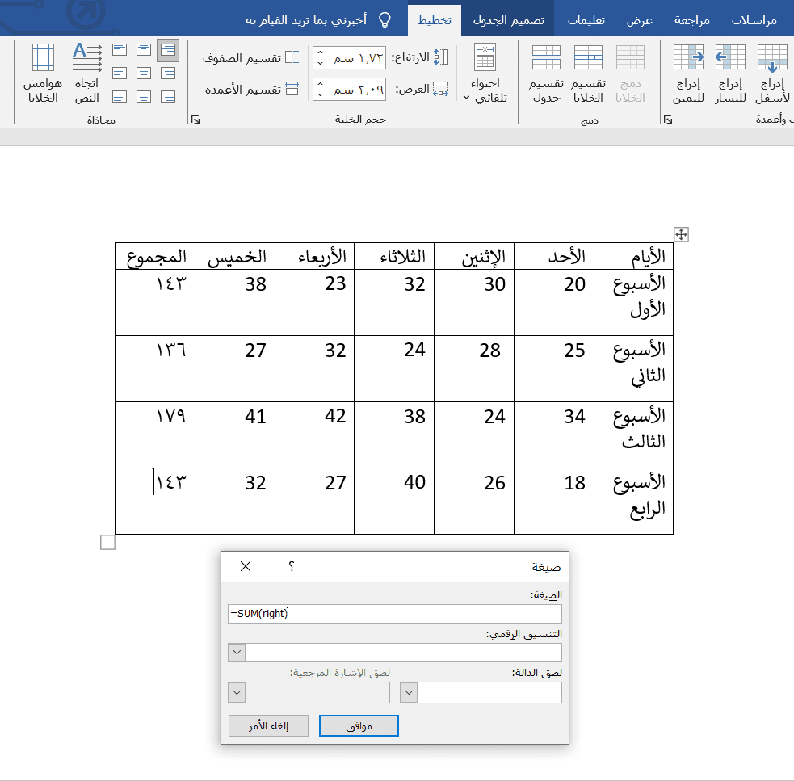This screenshot has height=781, width=794.
Task: Cancel the Formula dialog with إلغاء الأمر
Action: pos(270,725)
